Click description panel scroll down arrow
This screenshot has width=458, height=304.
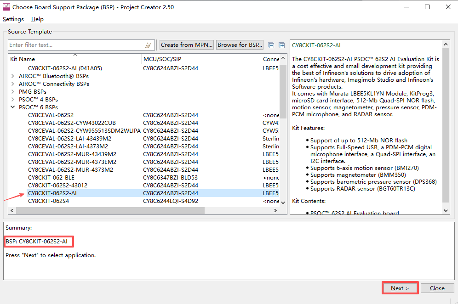446,211
